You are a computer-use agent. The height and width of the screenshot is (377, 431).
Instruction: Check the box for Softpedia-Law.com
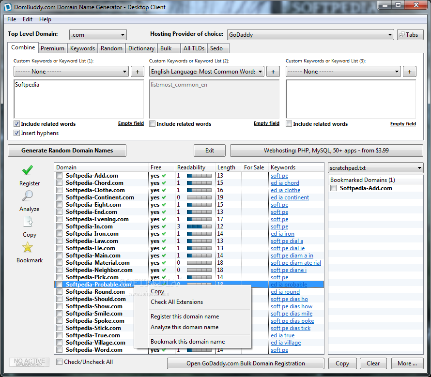(59, 241)
